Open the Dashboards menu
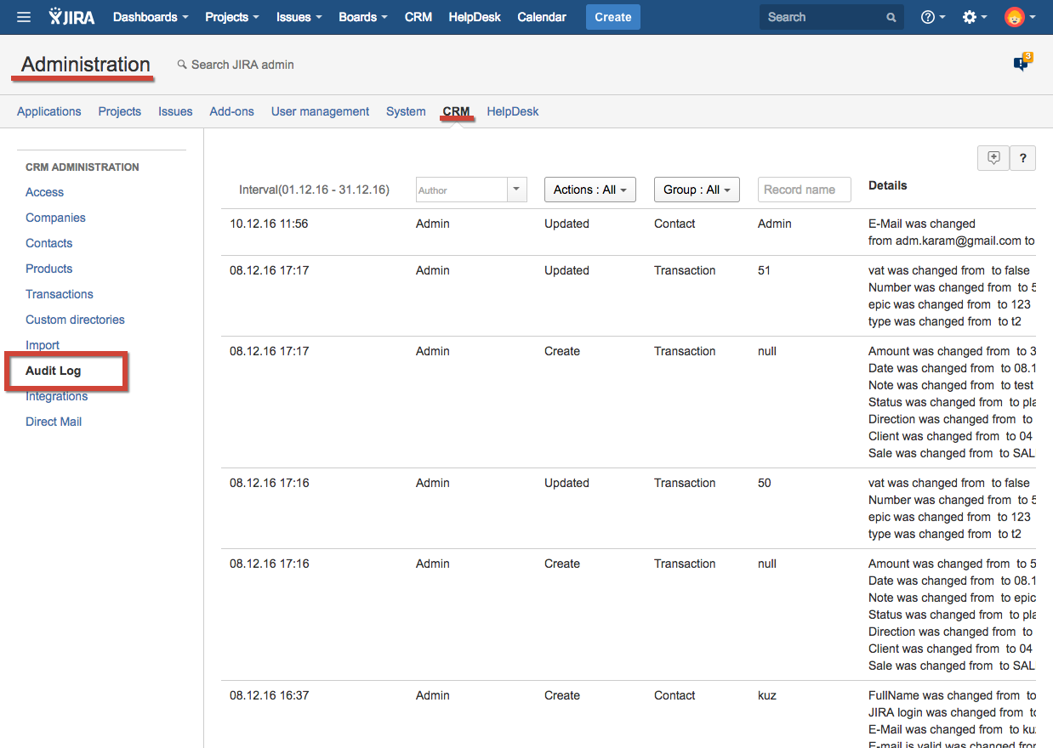The image size is (1053, 748). point(151,17)
